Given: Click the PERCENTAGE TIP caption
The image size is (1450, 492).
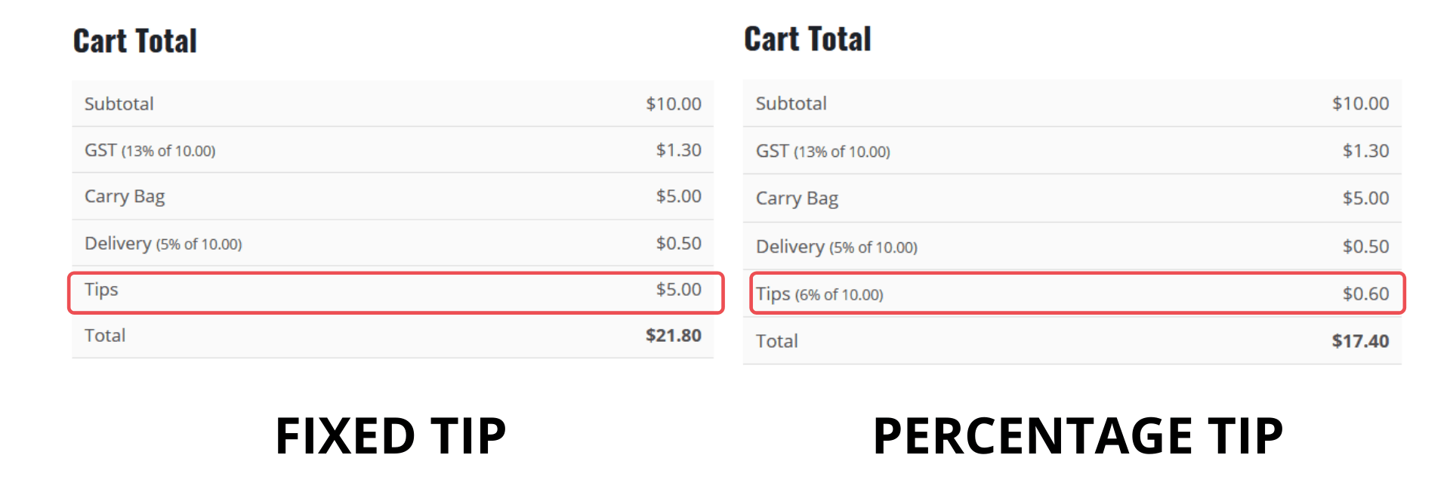Looking at the screenshot, I should (x=1078, y=436).
